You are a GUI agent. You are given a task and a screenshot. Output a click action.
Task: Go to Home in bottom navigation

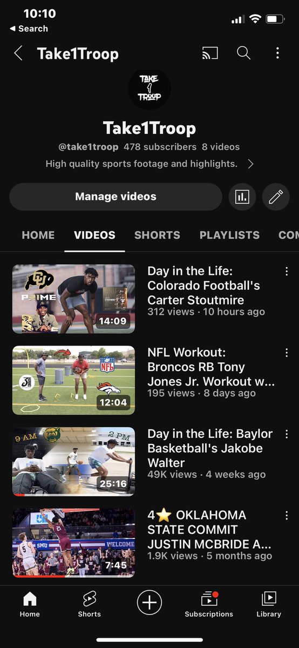(x=30, y=604)
